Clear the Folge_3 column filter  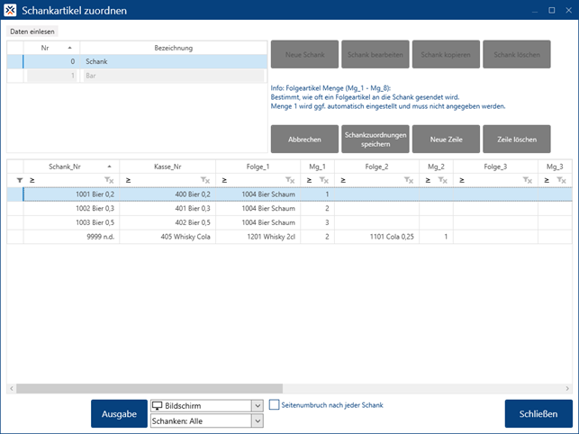coord(528,181)
